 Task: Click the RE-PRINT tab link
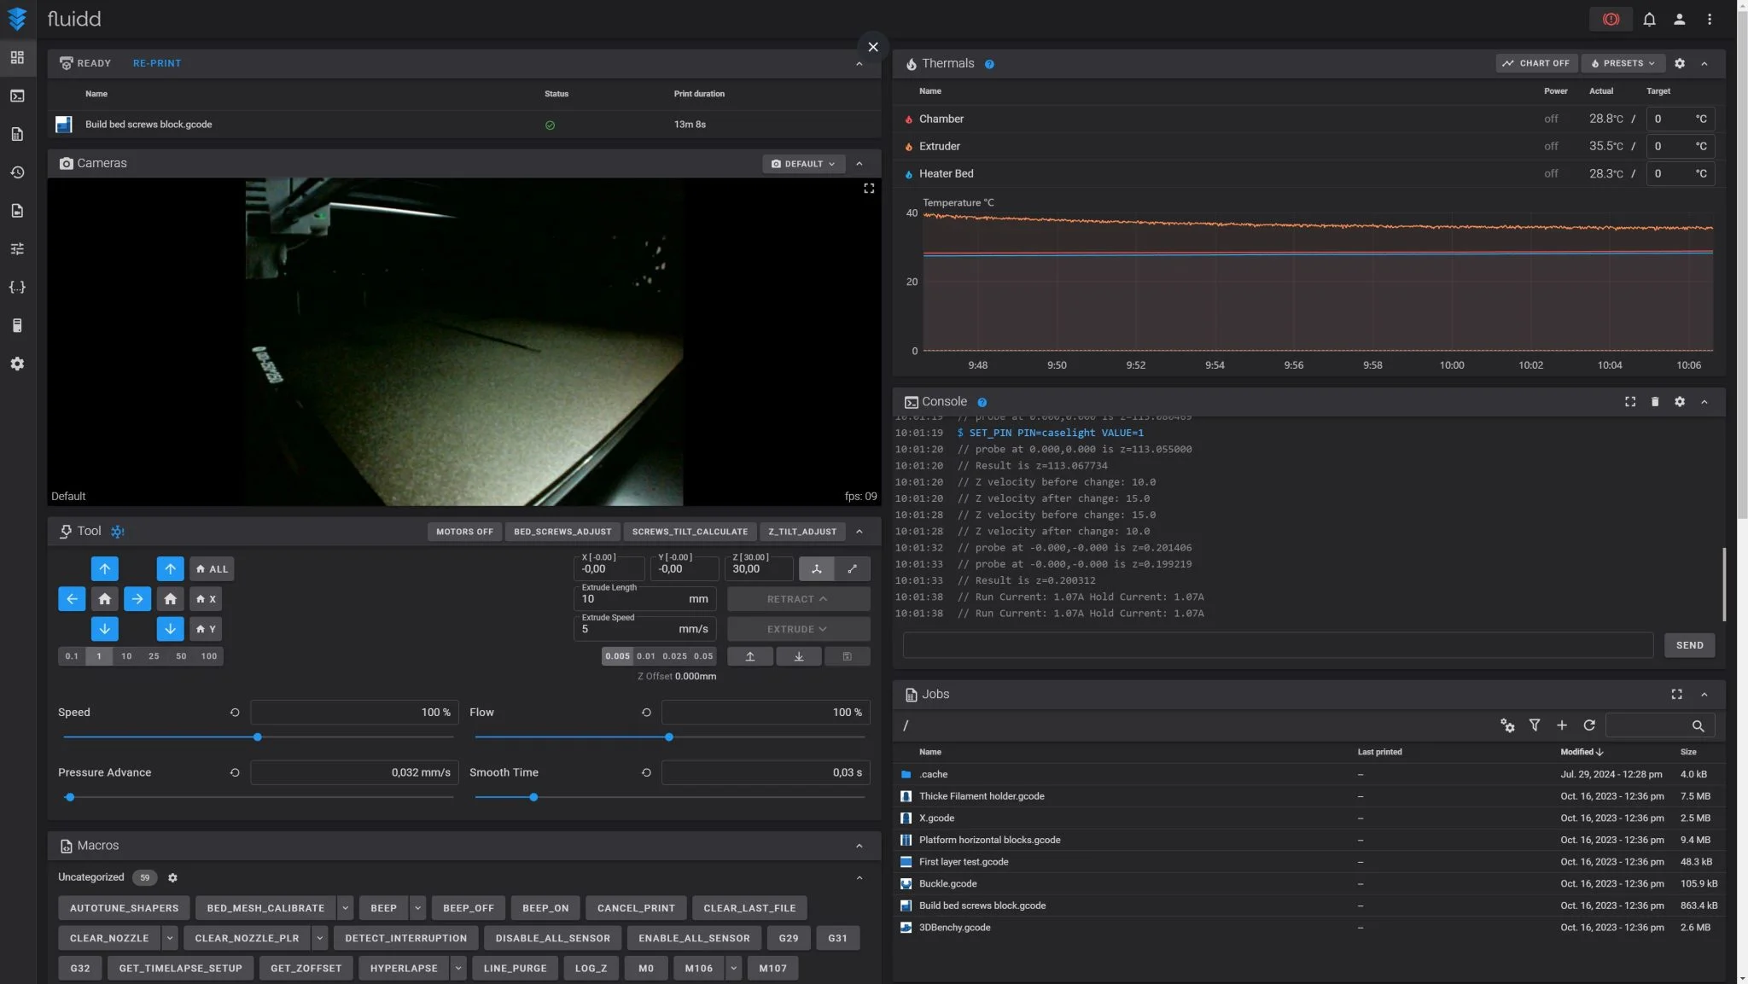pos(157,63)
